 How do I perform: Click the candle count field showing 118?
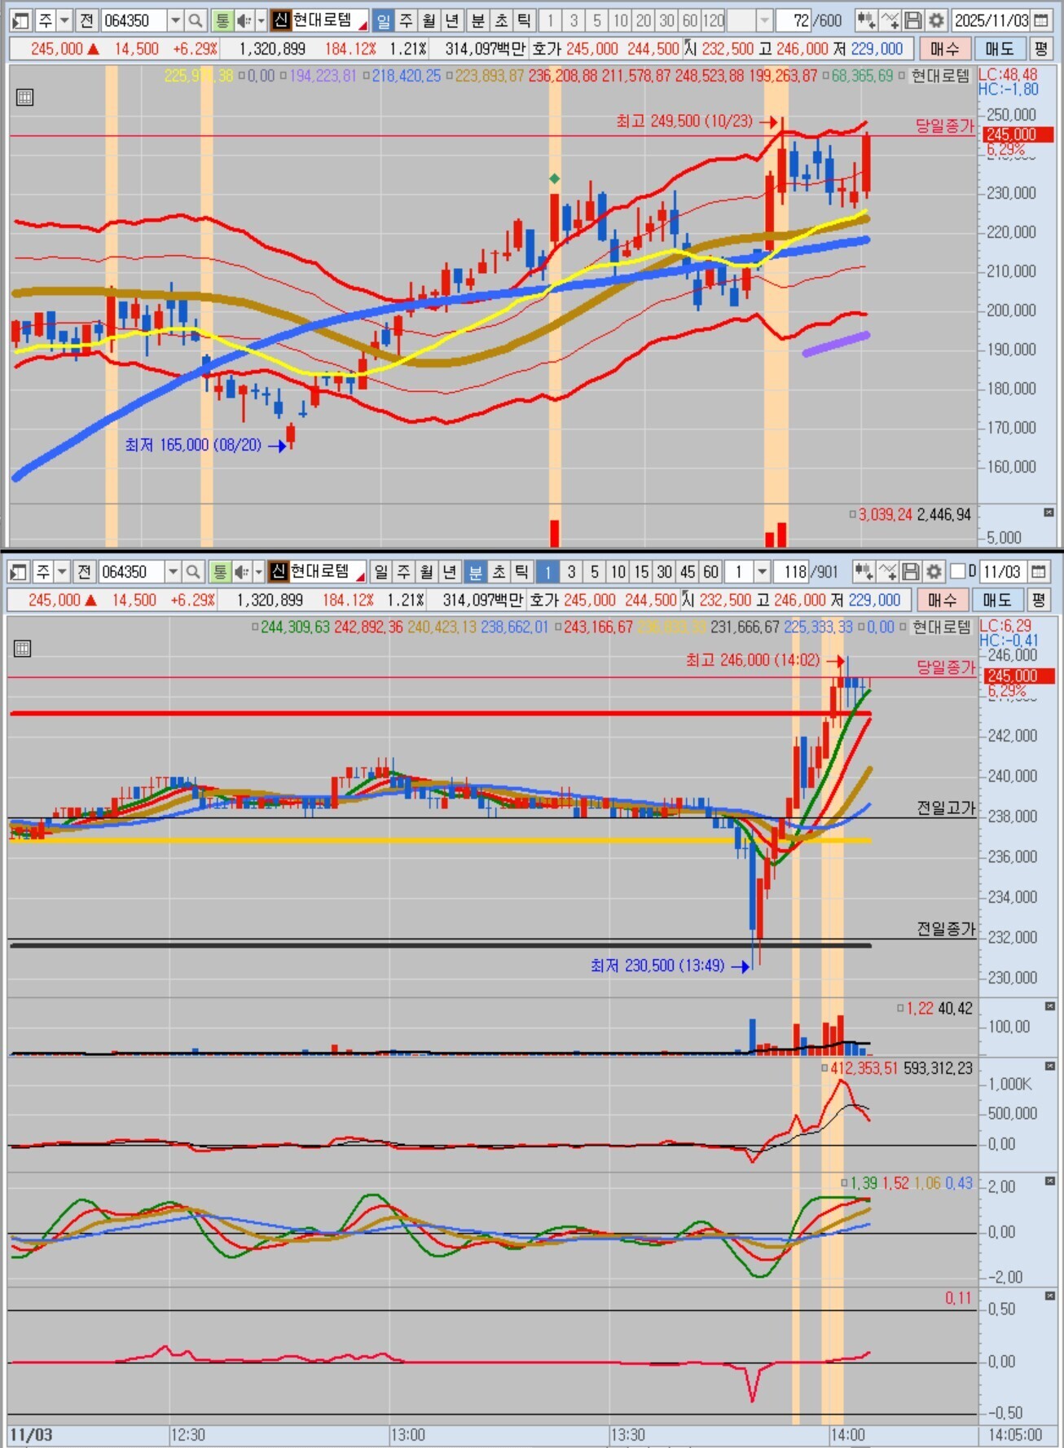[791, 572]
